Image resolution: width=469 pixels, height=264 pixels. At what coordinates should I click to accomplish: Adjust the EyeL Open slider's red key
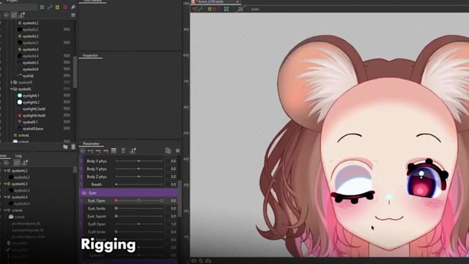pos(116,201)
